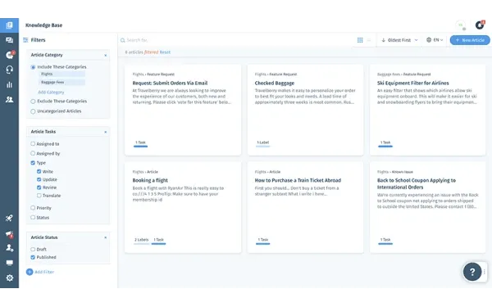Image resolution: width=492 pixels, height=307 pixels.
Task: Open the help question mark button
Action: click(472, 272)
